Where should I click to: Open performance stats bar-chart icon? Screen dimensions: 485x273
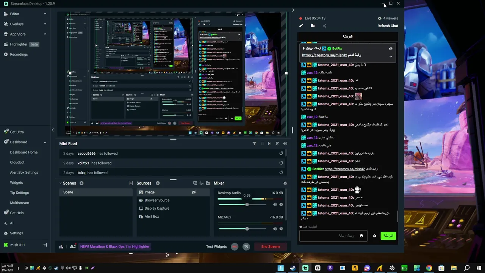(61, 246)
